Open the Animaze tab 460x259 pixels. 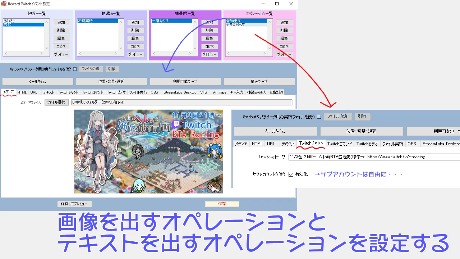220,92
